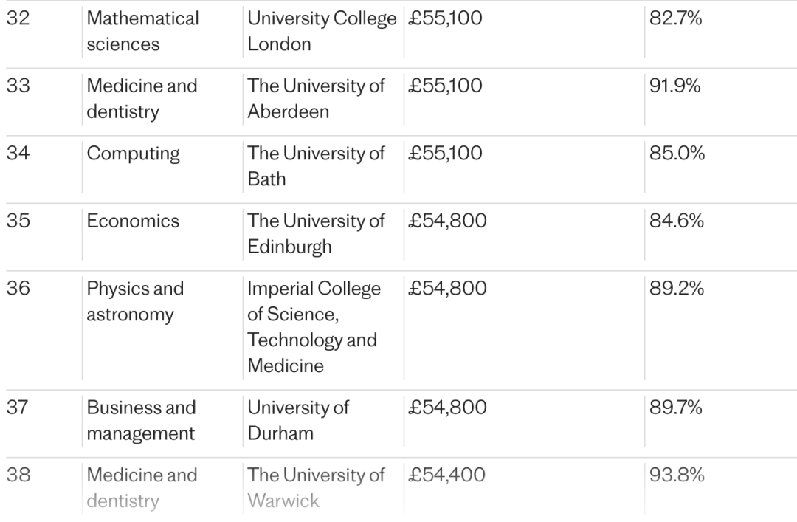Click the Economics subject cell

(133, 221)
